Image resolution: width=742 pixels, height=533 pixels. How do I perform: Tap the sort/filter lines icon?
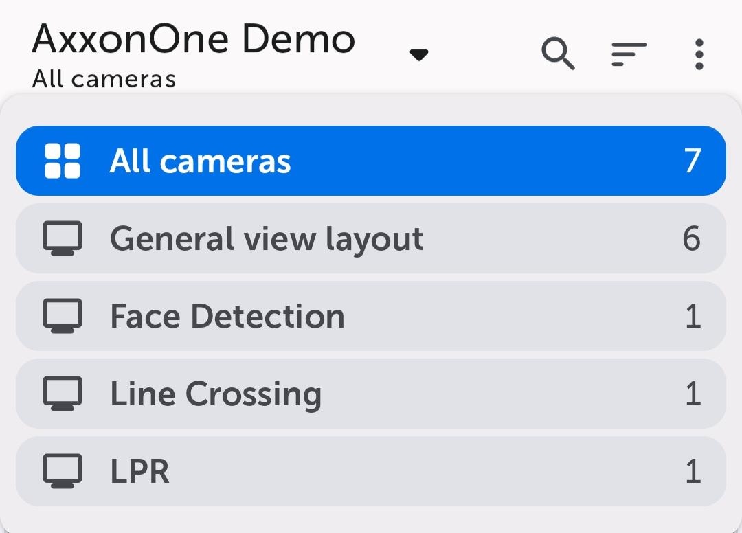click(x=629, y=54)
